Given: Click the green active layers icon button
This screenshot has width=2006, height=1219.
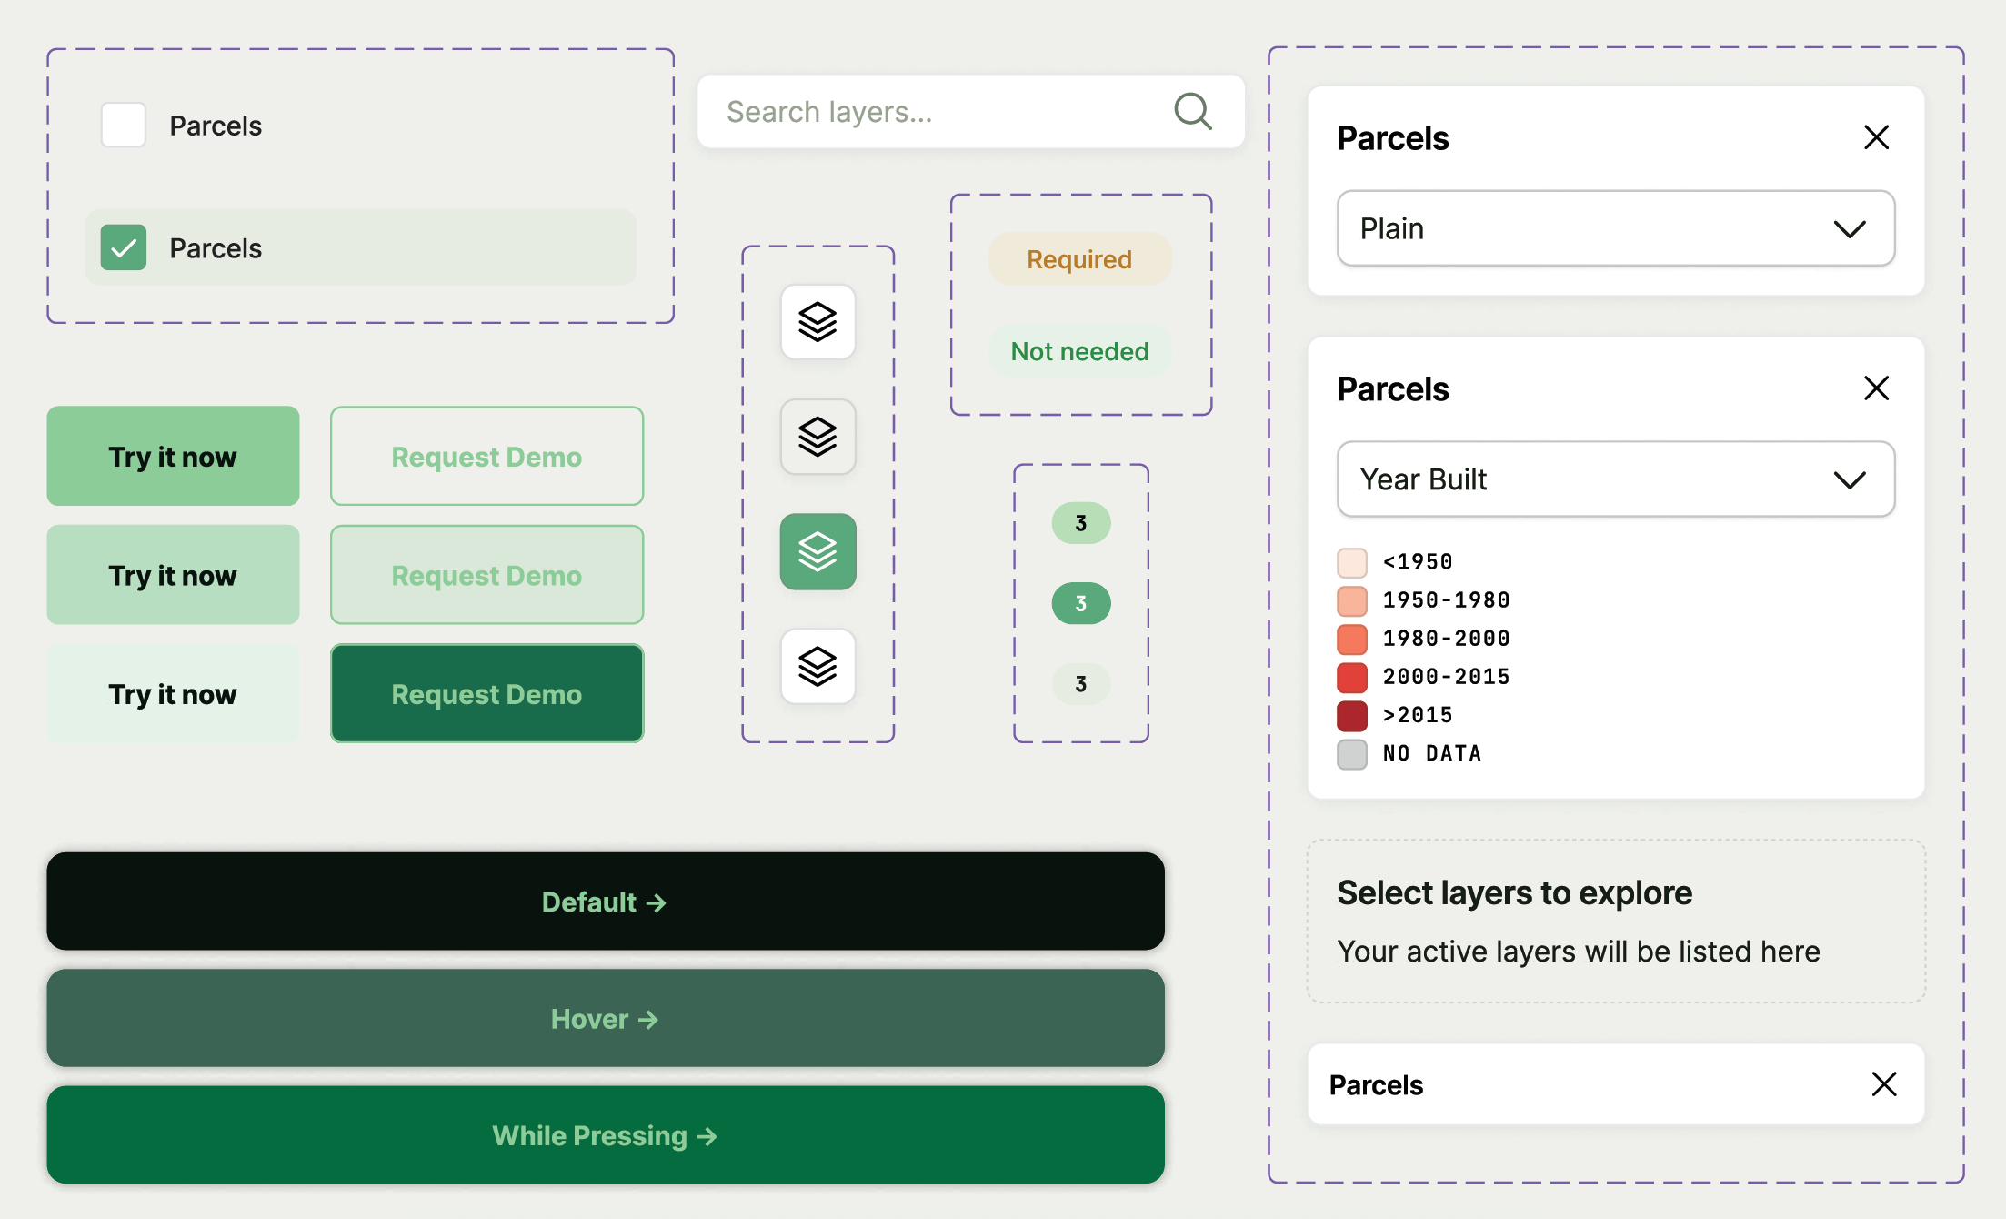Looking at the screenshot, I should tap(817, 551).
